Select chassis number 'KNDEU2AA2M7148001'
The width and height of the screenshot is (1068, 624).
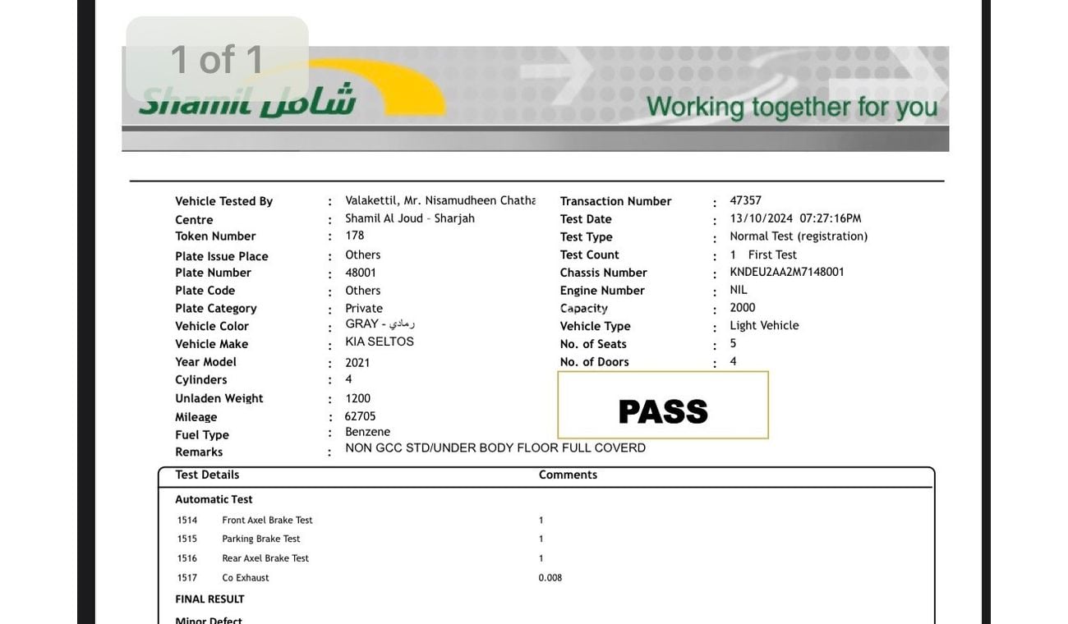[x=787, y=272]
